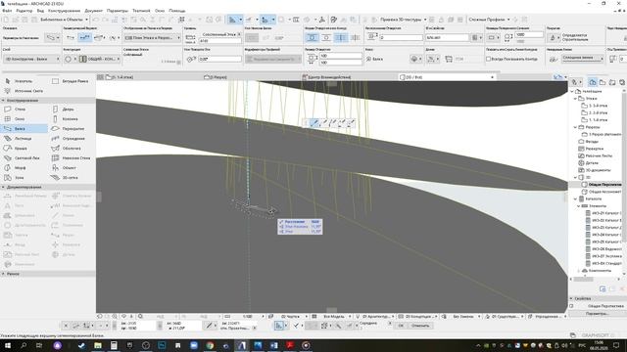Screen dimensions: 627x352
Task: Open the Документ menu
Action: click(94, 11)
